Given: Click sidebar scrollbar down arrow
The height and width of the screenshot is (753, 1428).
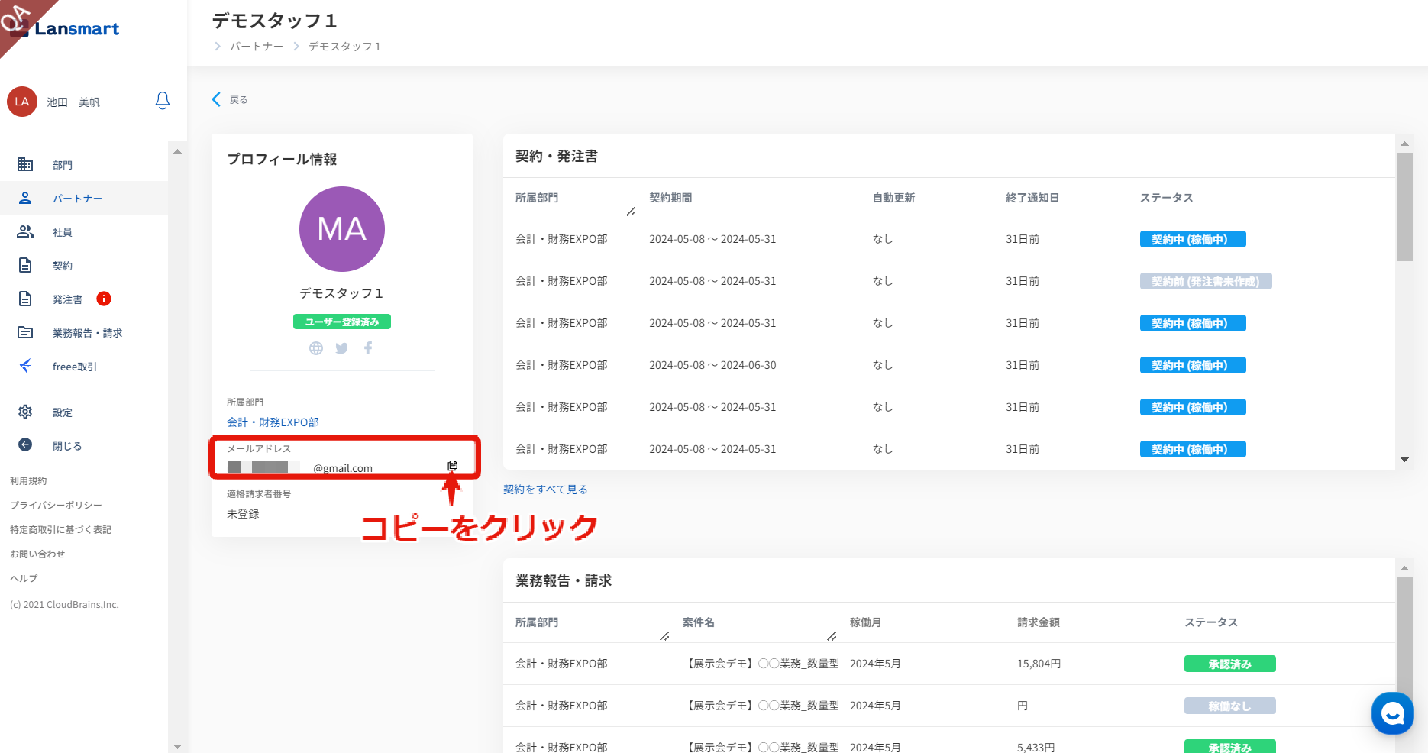Looking at the screenshot, I should (x=177, y=747).
